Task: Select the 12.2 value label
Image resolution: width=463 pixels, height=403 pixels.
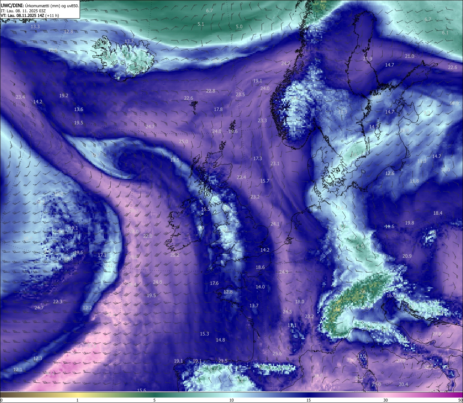Action: (87, 308)
